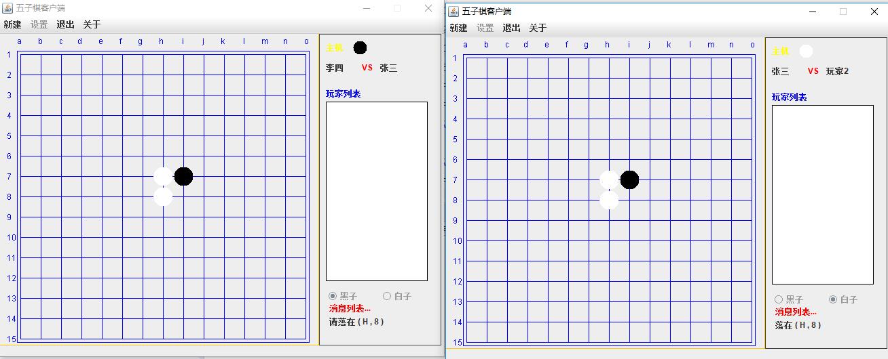Open 设置 menu in left window
Image resolution: width=888 pixels, height=359 pixels.
click(x=39, y=24)
